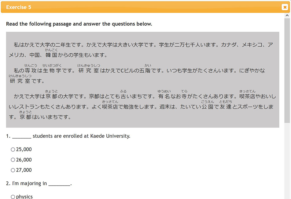Screen dimensions: 291x199
Task: Close the Exercise 5 dialog
Action: coord(285,7)
